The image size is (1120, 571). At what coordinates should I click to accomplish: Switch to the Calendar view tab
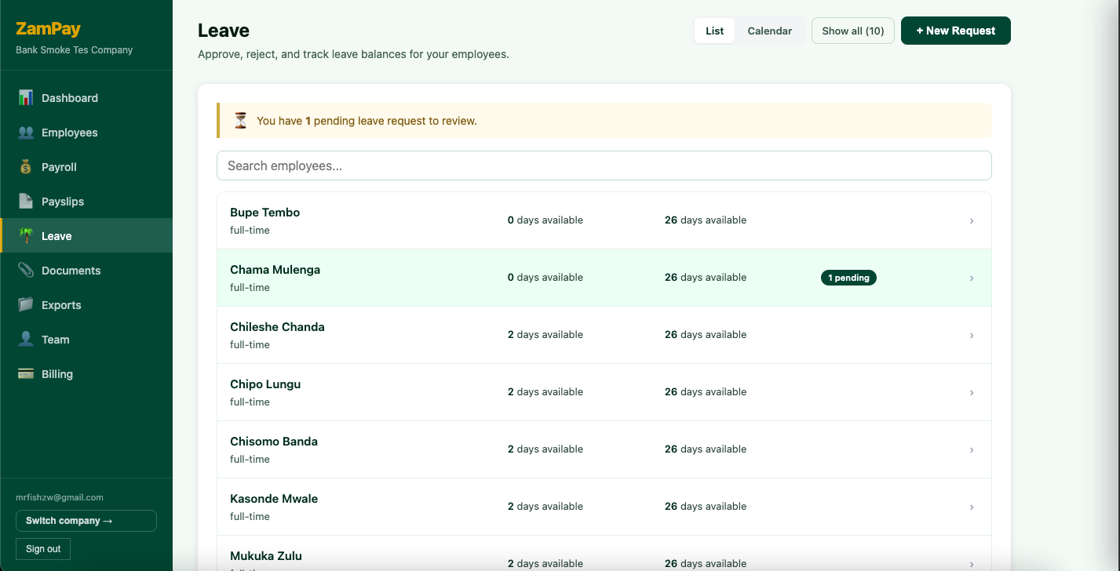(x=769, y=31)
